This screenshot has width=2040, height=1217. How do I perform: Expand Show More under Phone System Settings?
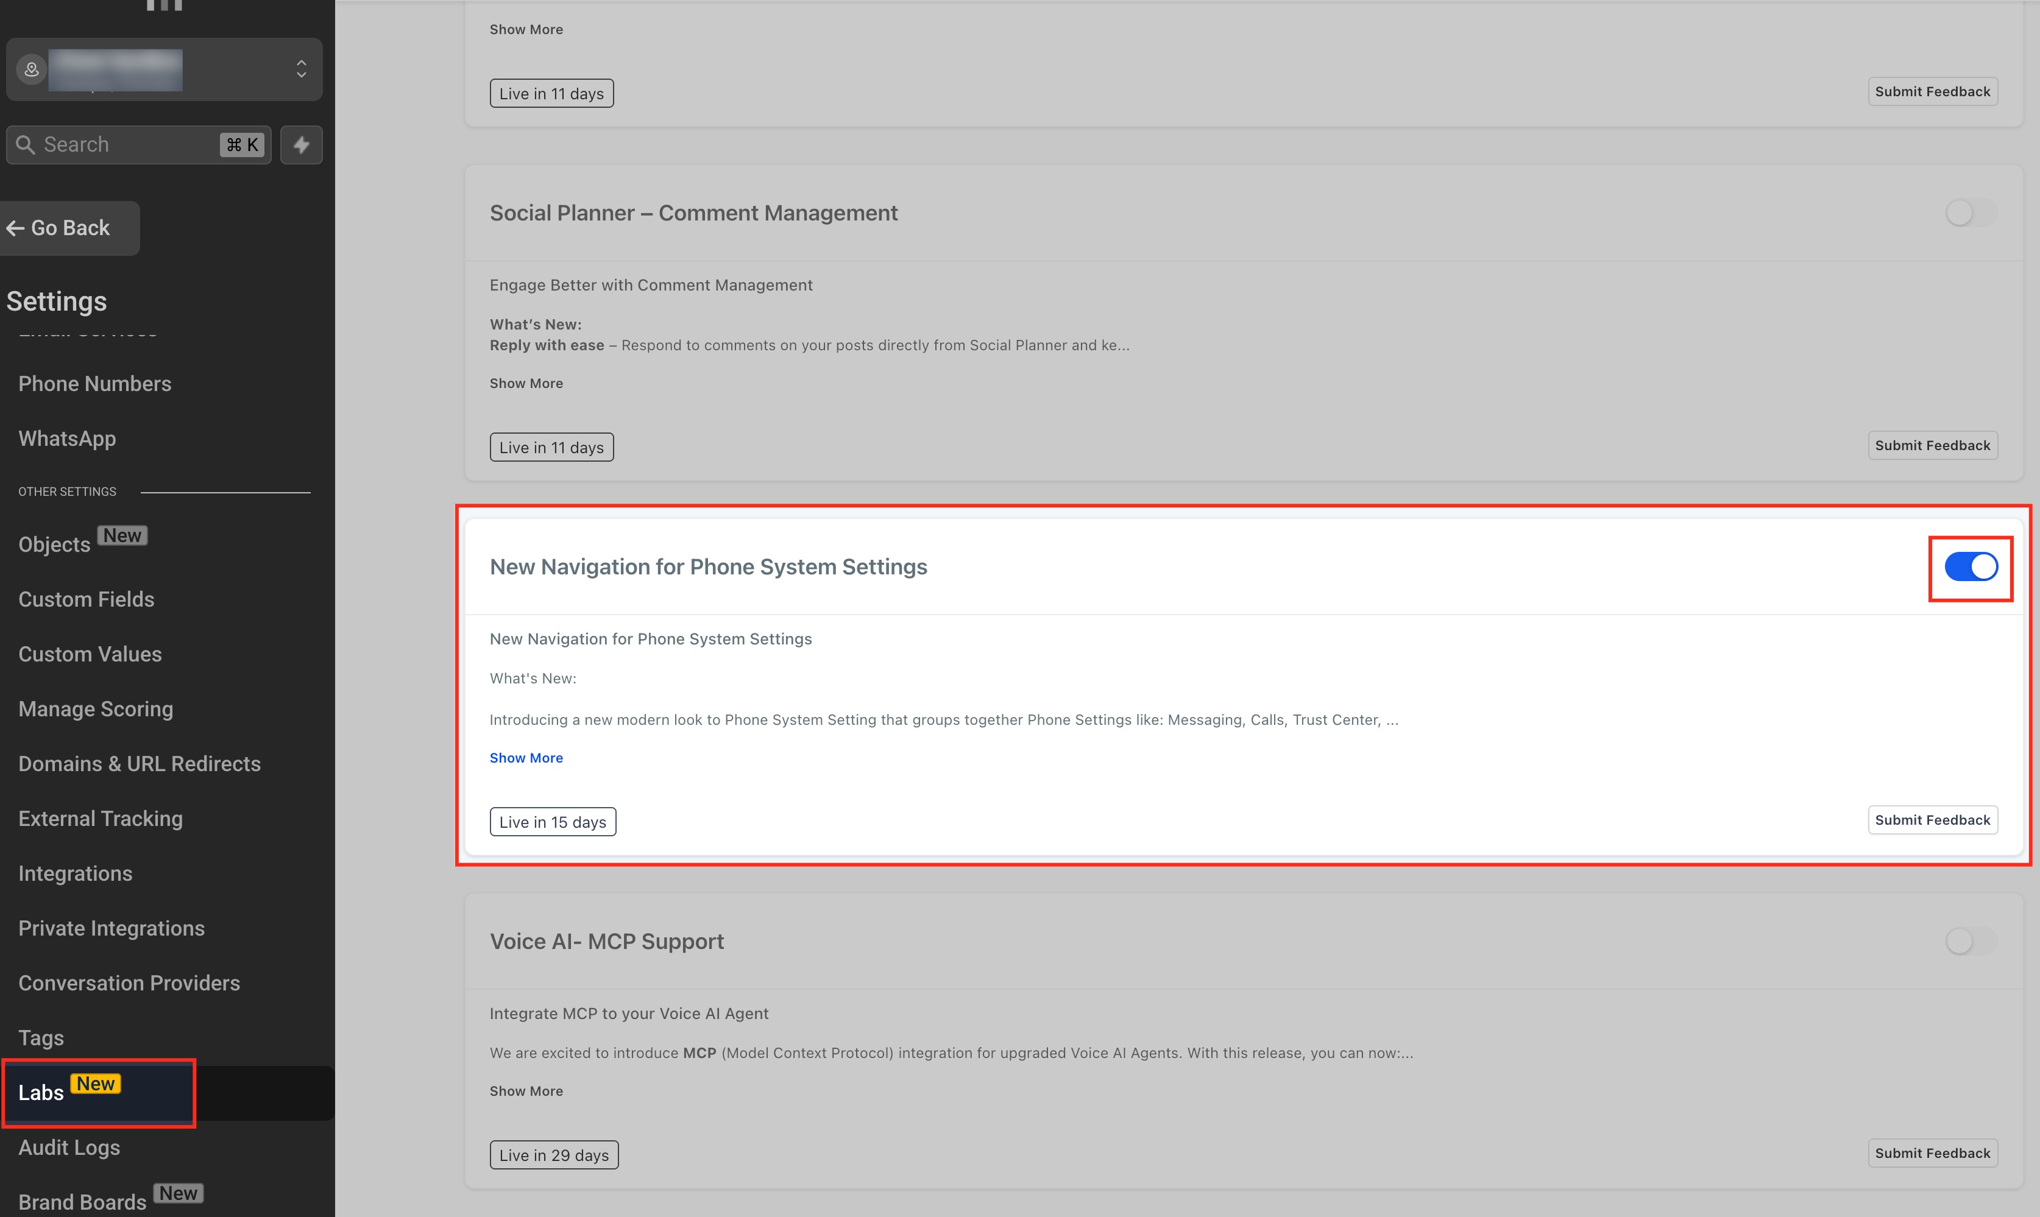526,758
